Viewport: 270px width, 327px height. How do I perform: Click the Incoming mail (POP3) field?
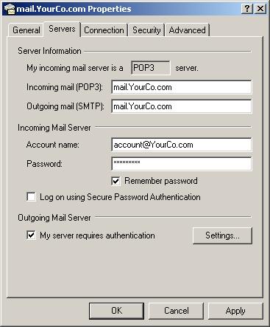182,87
